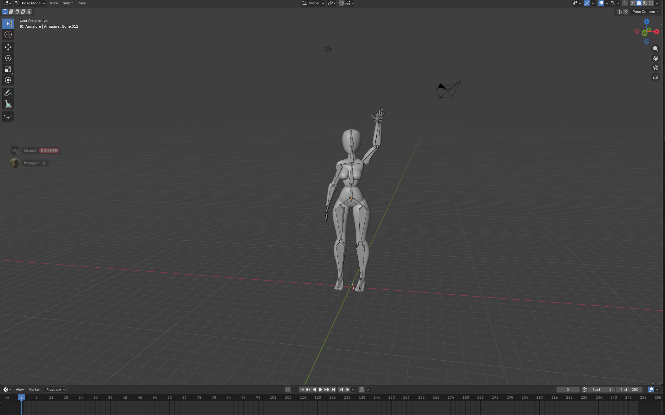
Task: Open the editor type menu icon
Action: click(x=7, y=3)
